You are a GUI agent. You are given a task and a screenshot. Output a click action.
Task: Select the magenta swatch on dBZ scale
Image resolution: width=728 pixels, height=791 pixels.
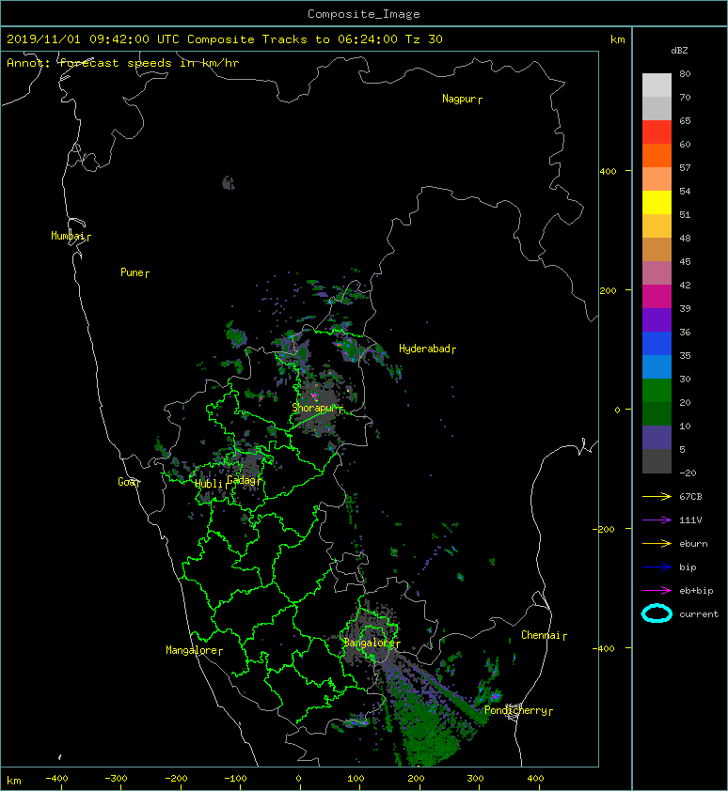pyautogui.click(x=657, y=297)
